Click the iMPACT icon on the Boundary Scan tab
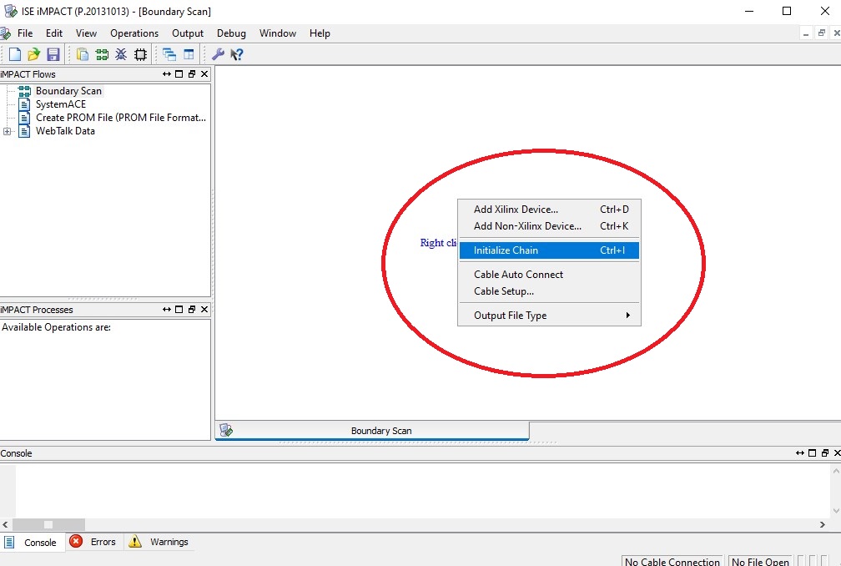 coord(226,430)
